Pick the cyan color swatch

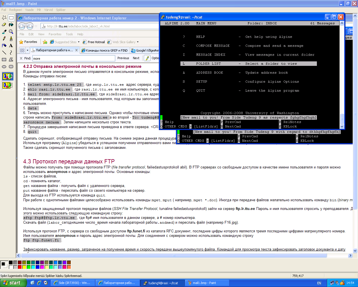pos(33,267)
